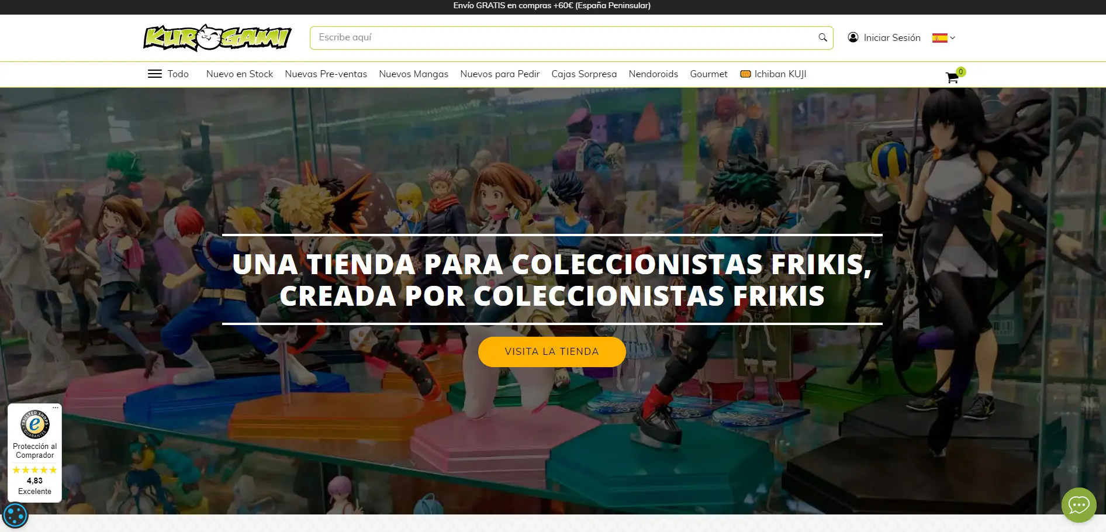
Task: Click the search magnifier icon
Action: pyautogui.click(x=822, y=37)
